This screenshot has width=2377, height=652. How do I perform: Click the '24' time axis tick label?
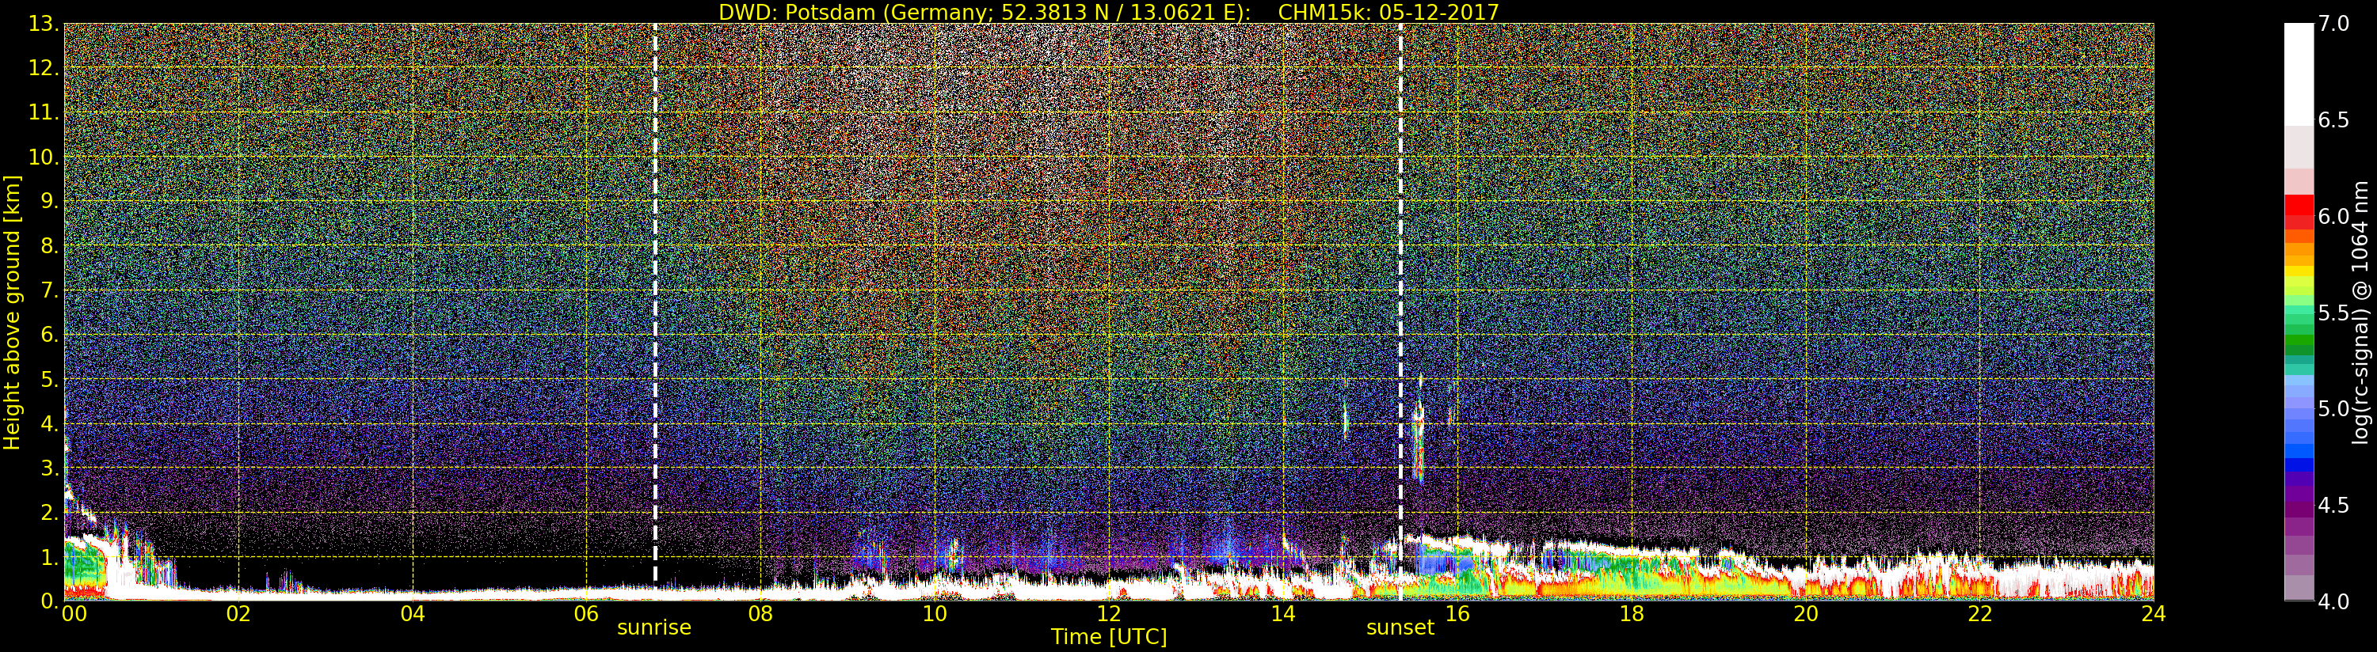[2154, 614]
